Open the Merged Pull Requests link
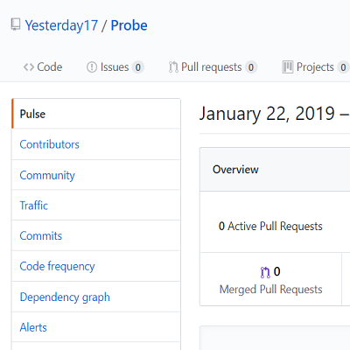This screenshot has height=350, width=350. (270, 281)
